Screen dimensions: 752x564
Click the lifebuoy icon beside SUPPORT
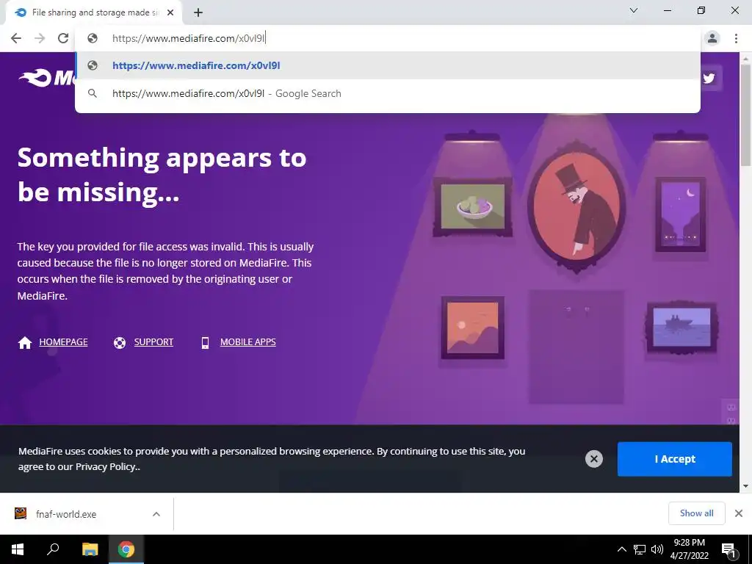[x=120, y=343]
